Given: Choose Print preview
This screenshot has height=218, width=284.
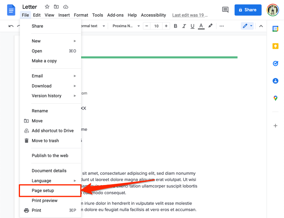Looking at the screenshot, I should pos(51,201).
